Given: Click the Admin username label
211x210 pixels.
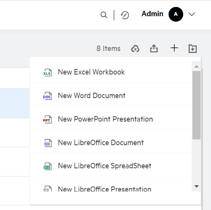Looking at the screenshot, I should pos(152,14).
